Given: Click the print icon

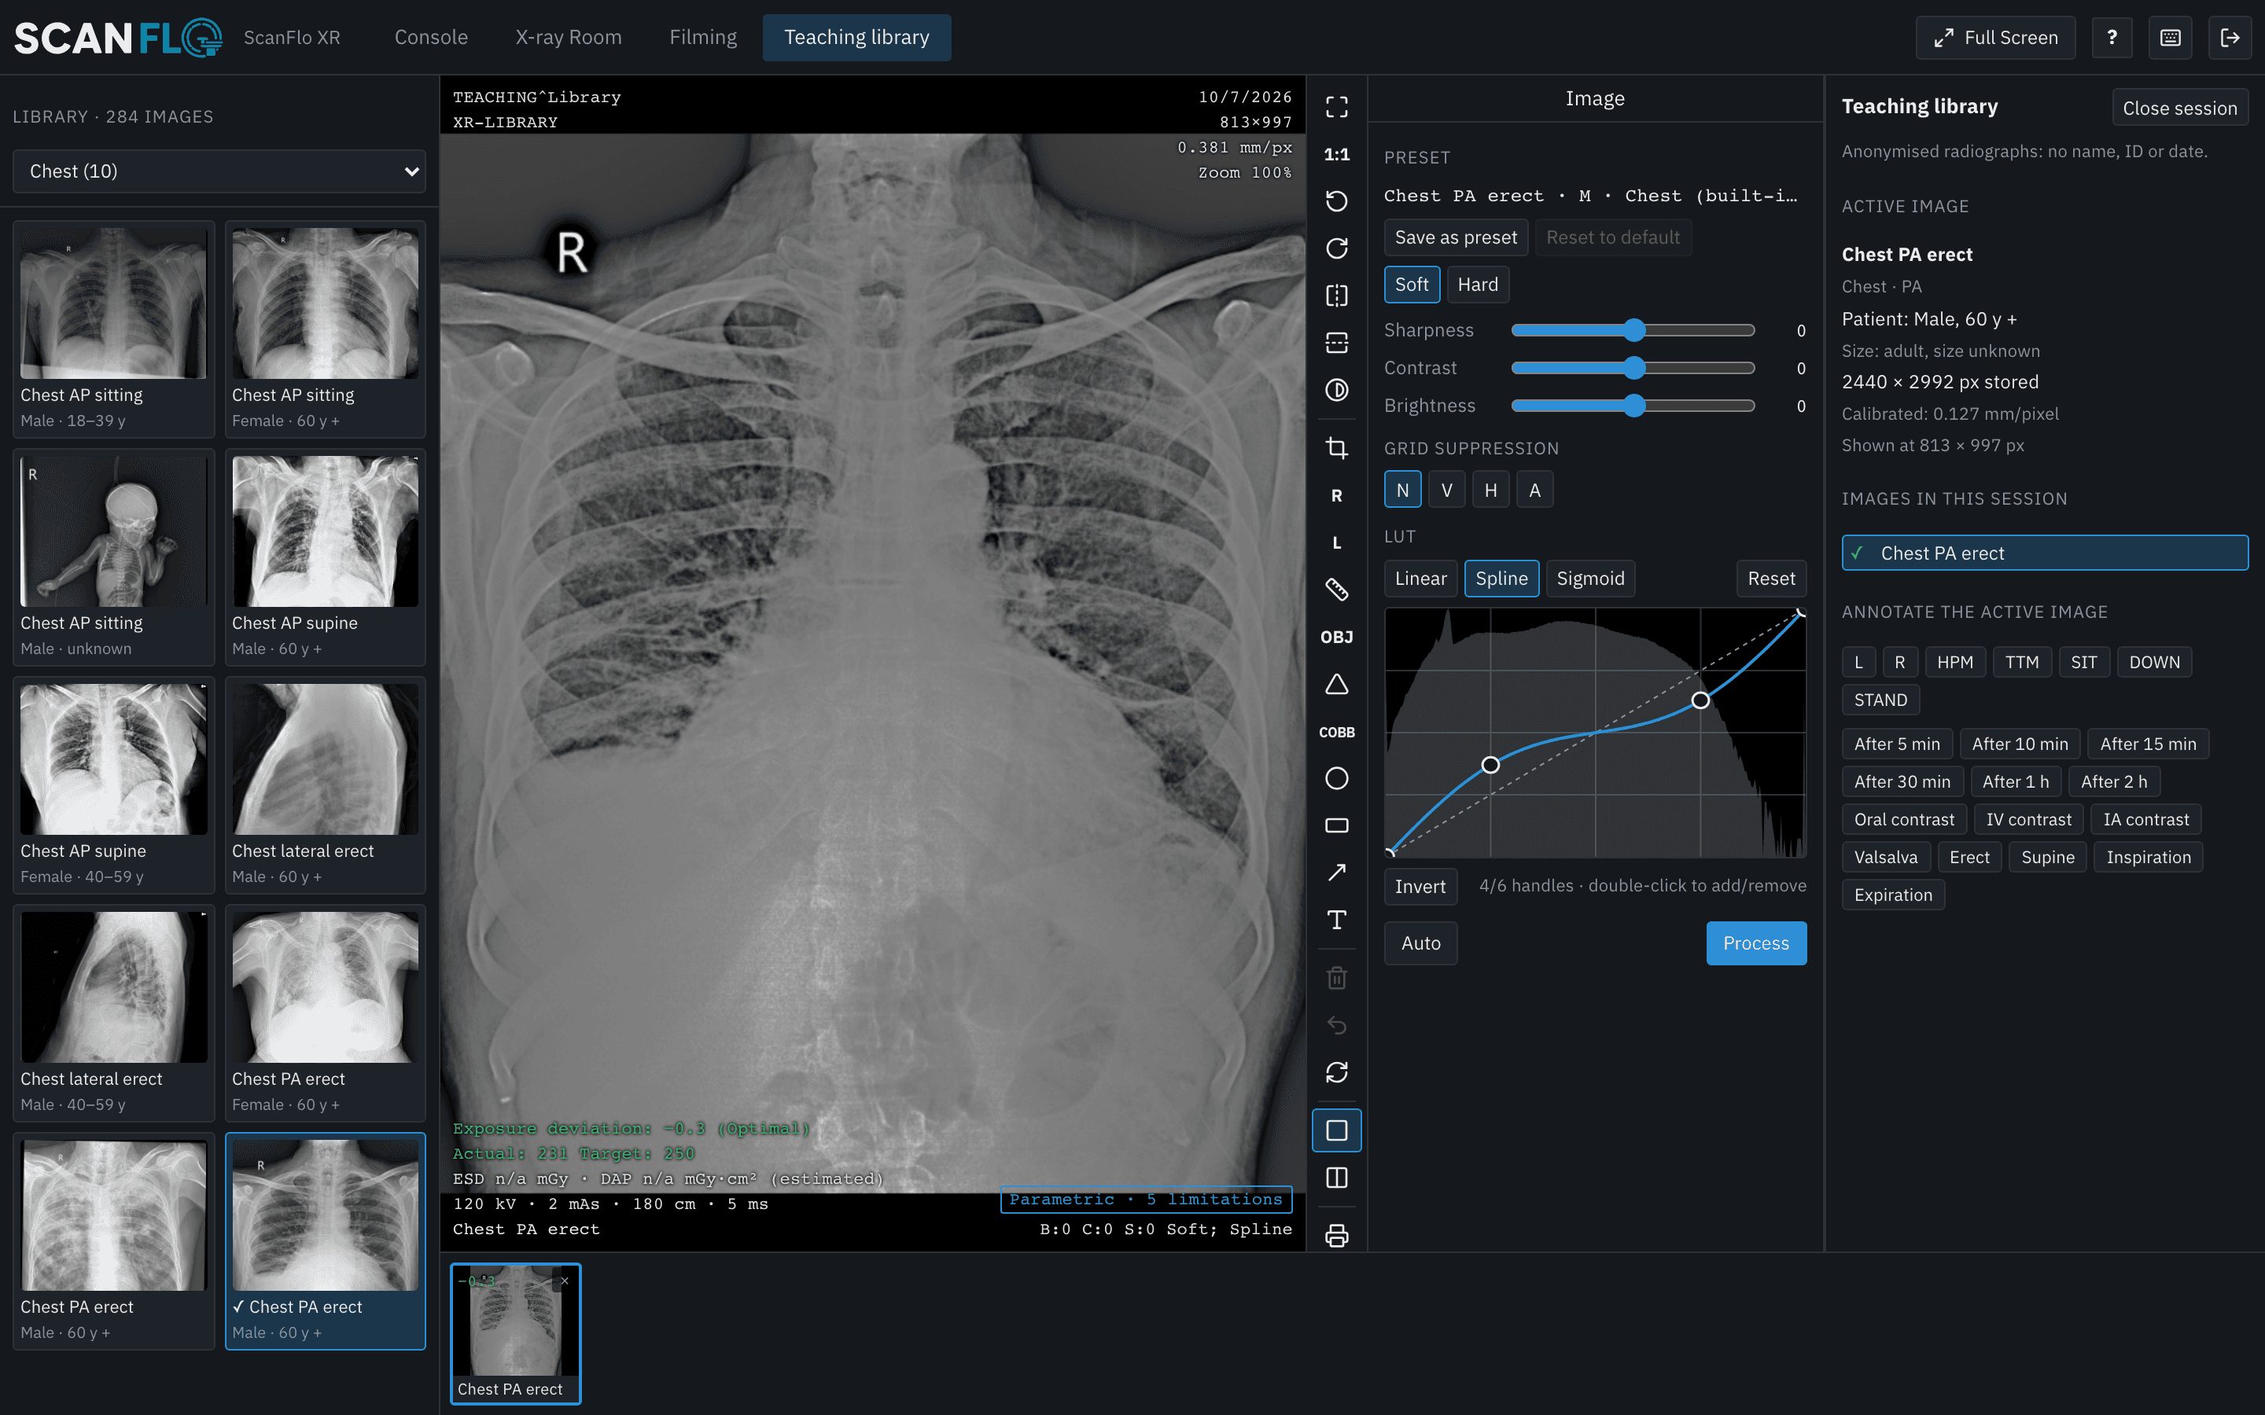Looking at the screenshot, I should point(1336,1235).
